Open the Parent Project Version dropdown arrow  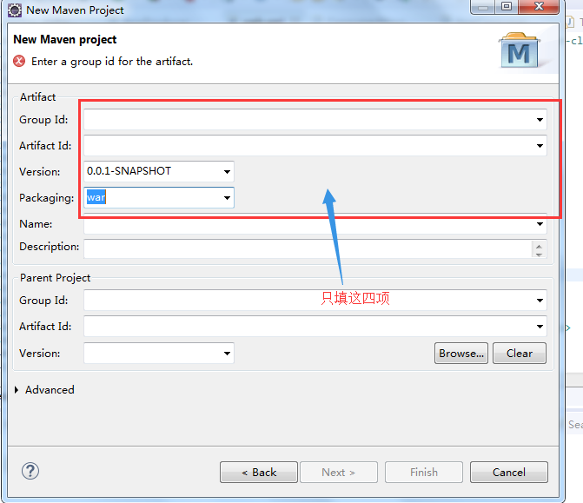[x=227, y=354]
